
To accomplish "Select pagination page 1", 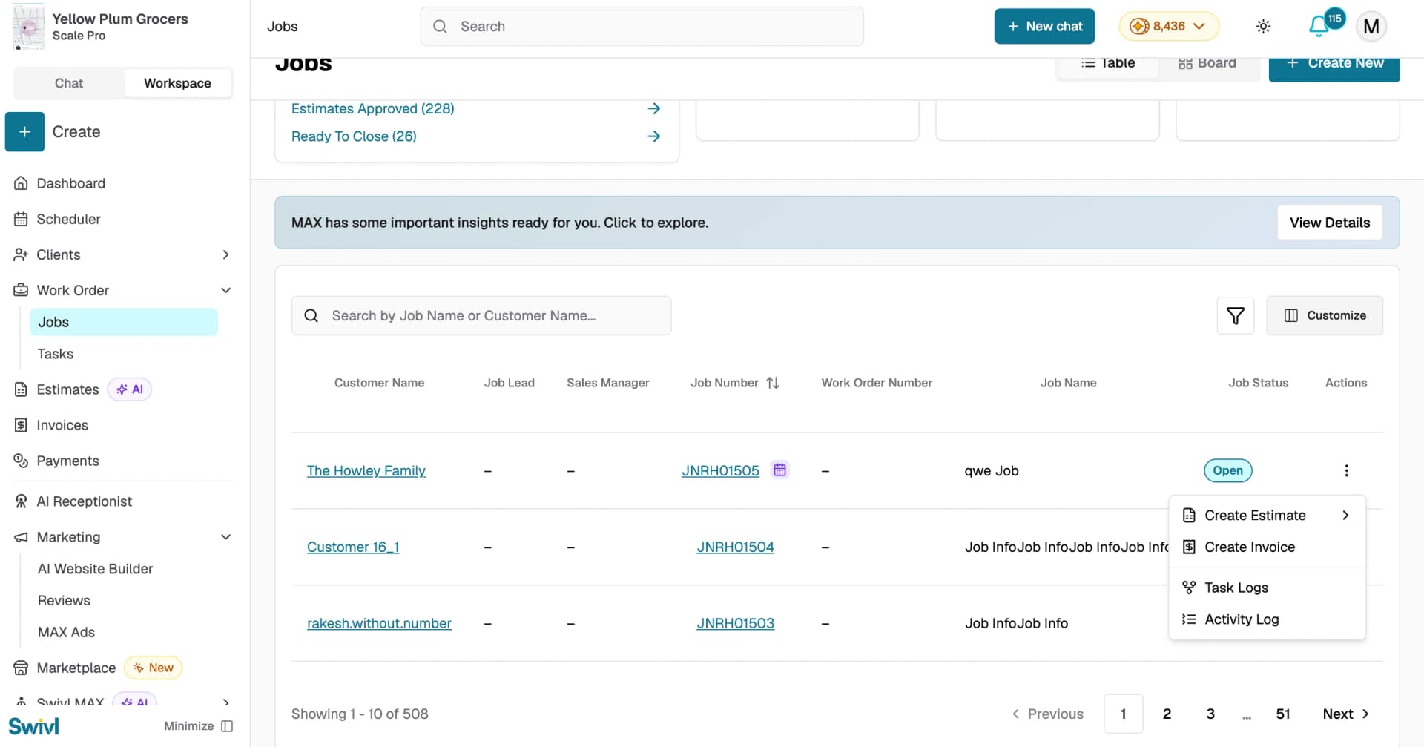I will [x=1123, y=714].
